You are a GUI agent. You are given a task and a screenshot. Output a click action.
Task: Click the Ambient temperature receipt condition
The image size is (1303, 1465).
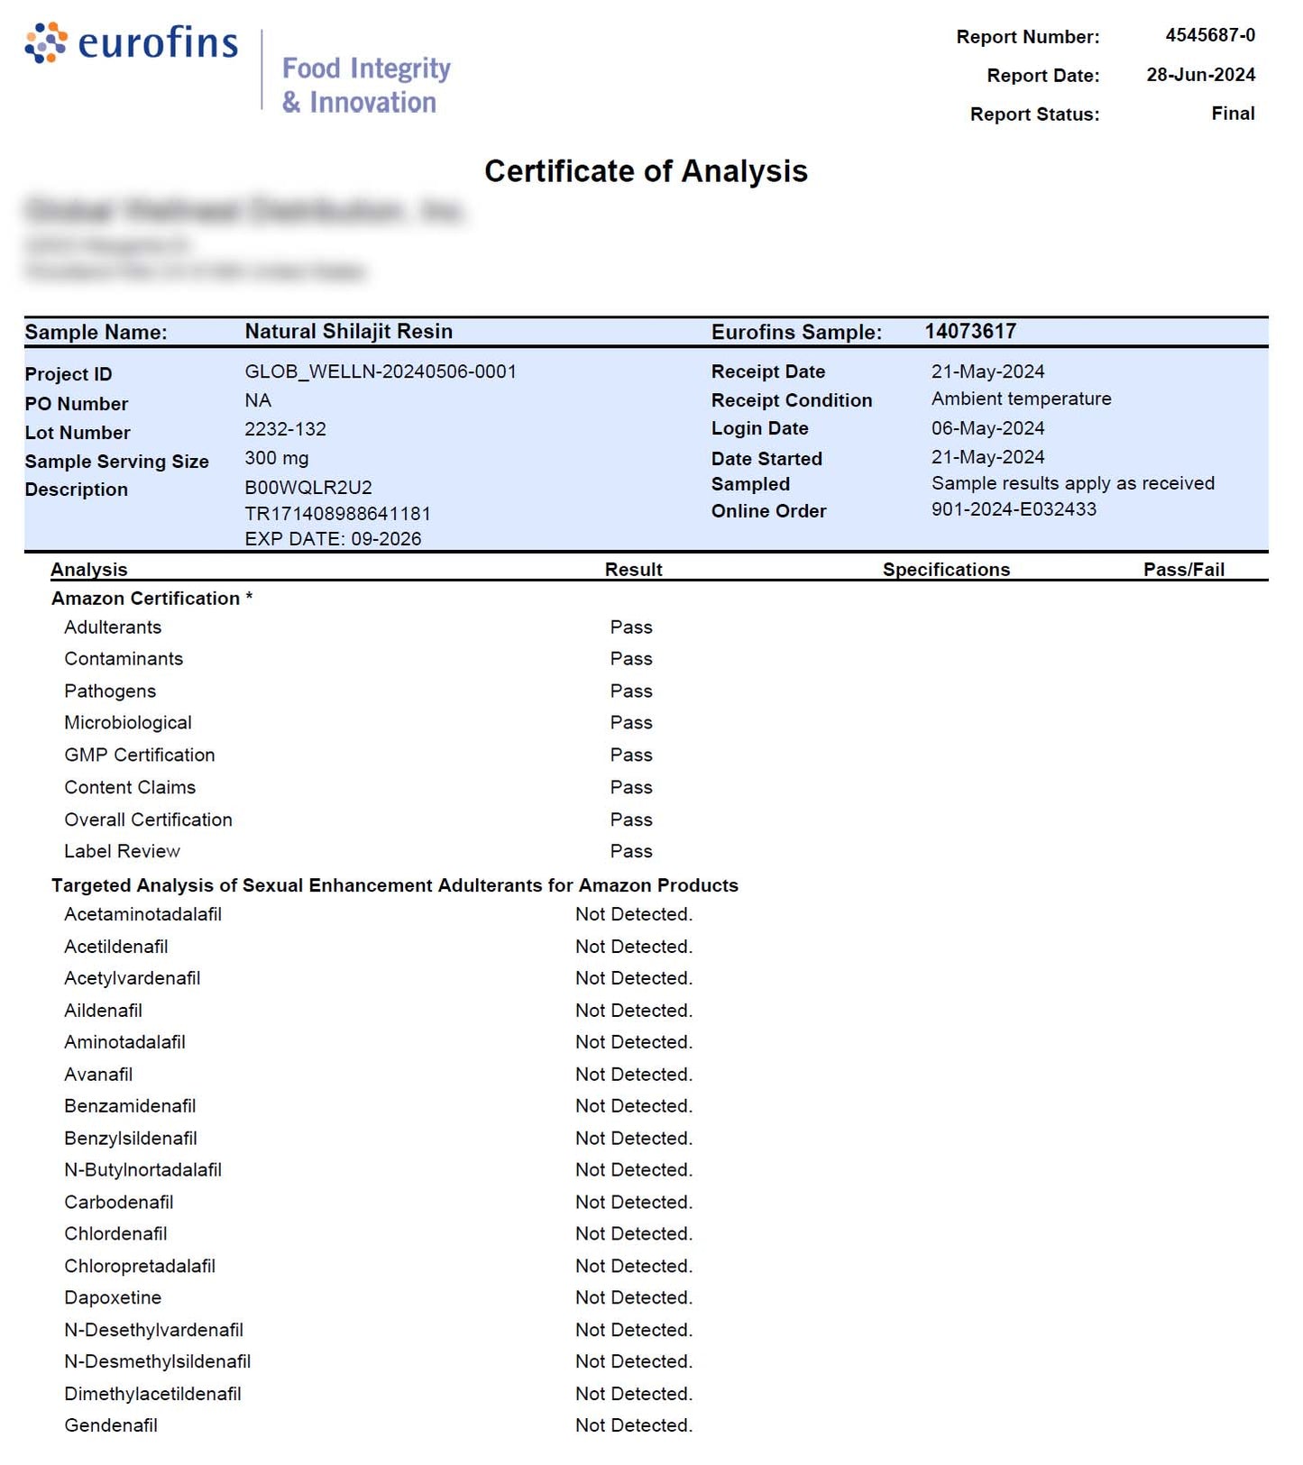1021,398
